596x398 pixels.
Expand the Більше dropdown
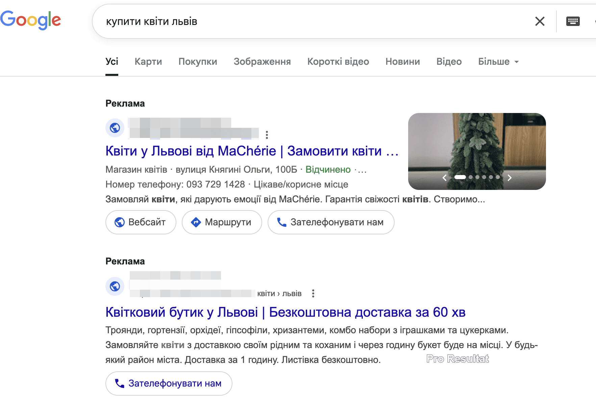(x=498, y=61)
